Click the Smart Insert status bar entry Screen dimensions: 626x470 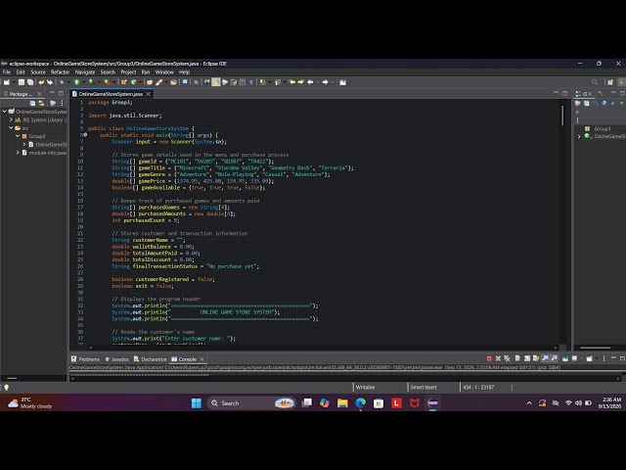click(424, 387)
